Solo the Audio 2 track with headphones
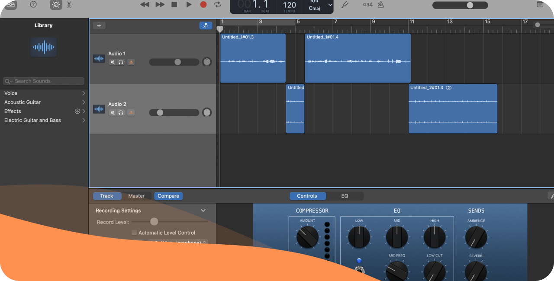The image size is (554, 281). pyautogui.click(x=121, y=113)
